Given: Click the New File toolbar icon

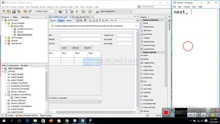Looking at the screenshot, I should pyautogui.click(x=4, y=11).
